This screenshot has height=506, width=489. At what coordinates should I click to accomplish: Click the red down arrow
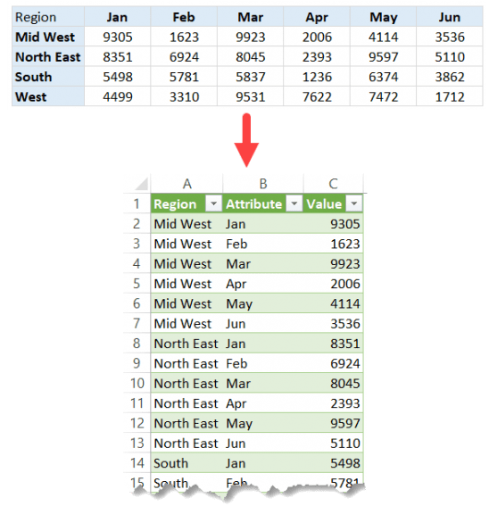(246, 140)
